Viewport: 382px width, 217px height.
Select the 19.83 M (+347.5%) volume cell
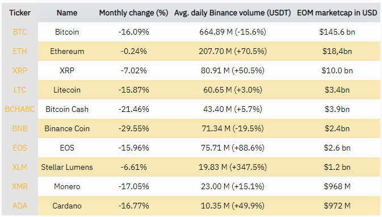(232, 167)
